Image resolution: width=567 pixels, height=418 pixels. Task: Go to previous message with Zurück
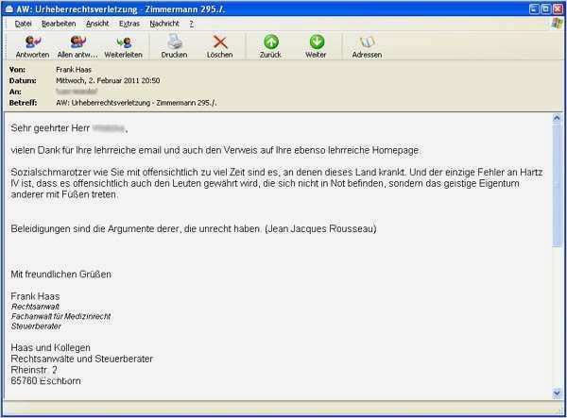[270, 46]
